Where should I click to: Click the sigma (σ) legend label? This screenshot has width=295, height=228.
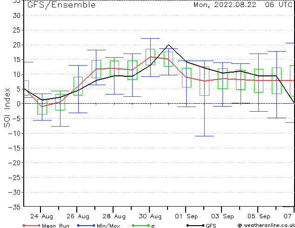(x=153, y=226)
